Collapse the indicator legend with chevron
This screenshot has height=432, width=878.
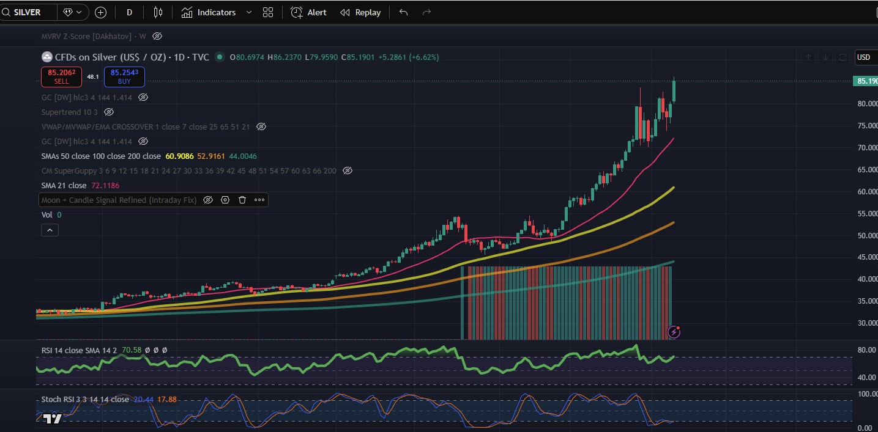[50, 230]
